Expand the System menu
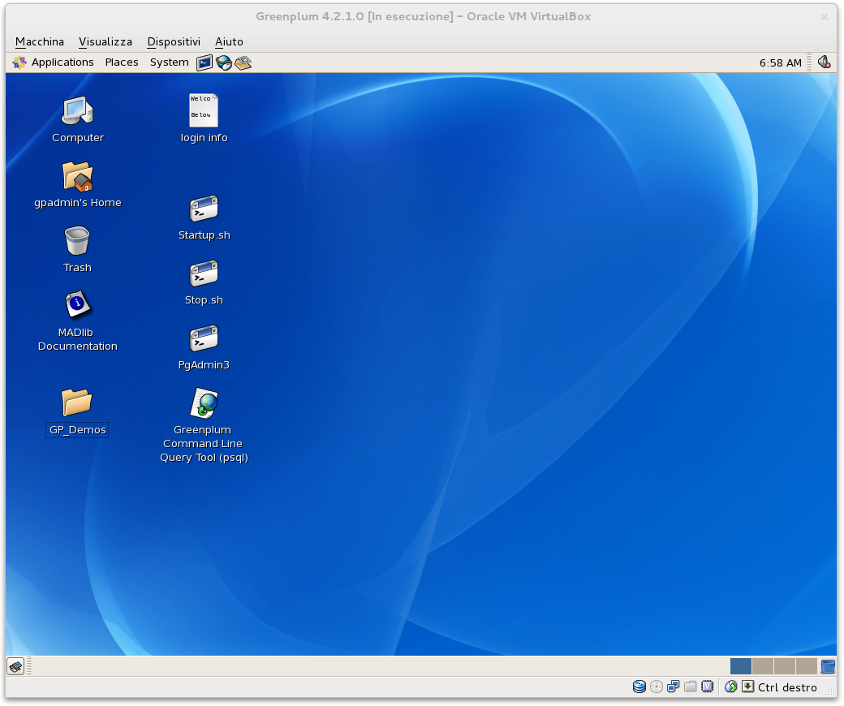This screenshot has height=706, width=844. (x=169, y=62)
